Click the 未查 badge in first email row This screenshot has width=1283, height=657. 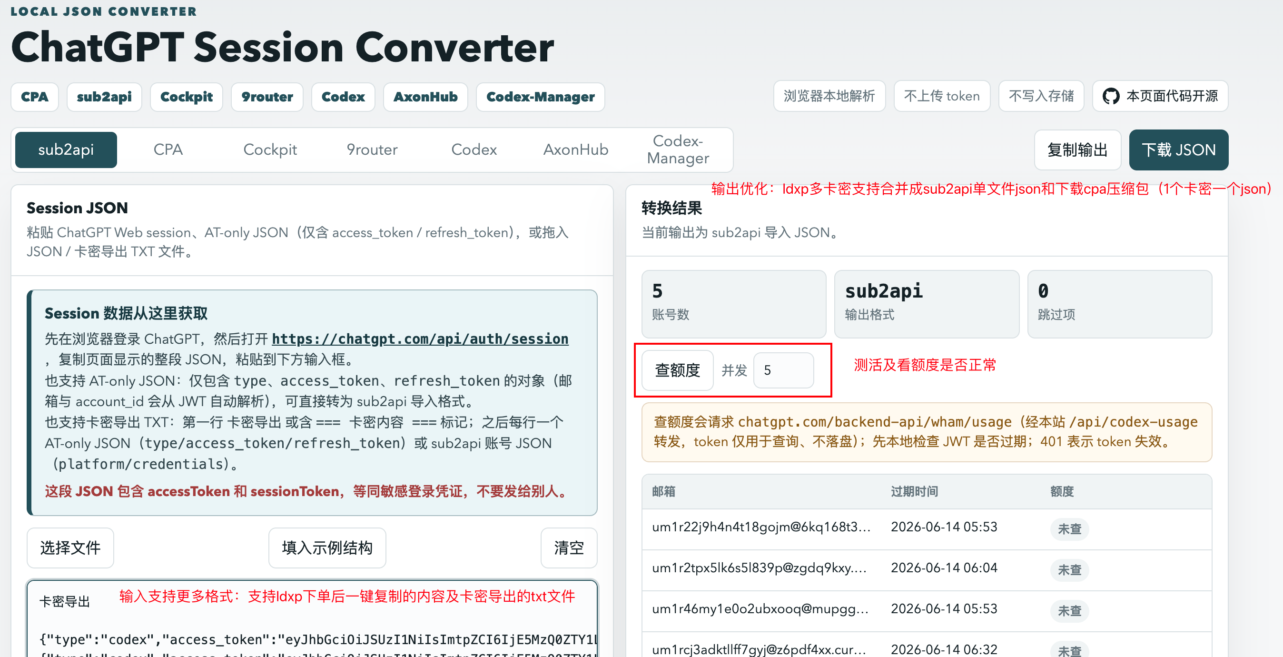pyautogui.click(x=1069, y=529)
